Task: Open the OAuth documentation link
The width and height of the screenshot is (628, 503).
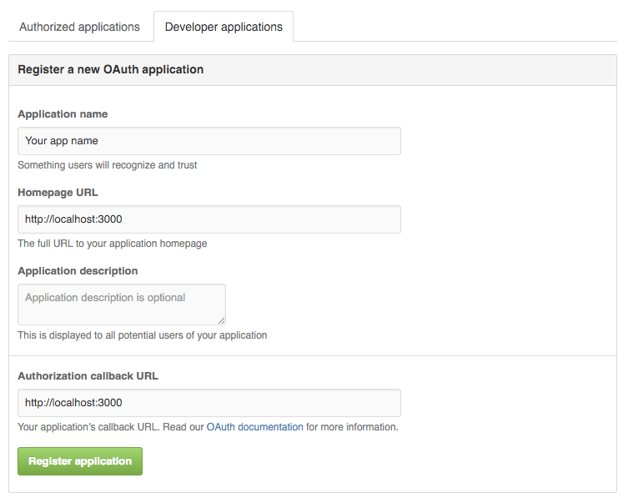Action: click(254, 427)
